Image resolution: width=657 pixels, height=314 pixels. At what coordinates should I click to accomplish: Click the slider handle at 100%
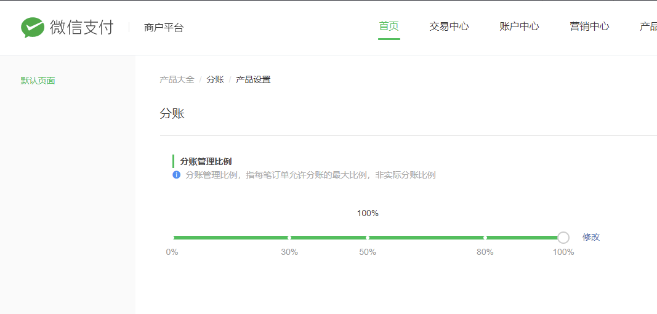tap(563, 238)
